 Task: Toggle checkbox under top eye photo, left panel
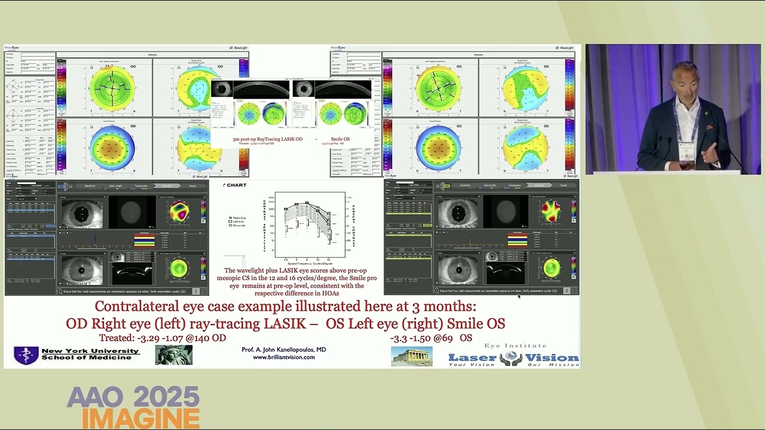point(60,227)
